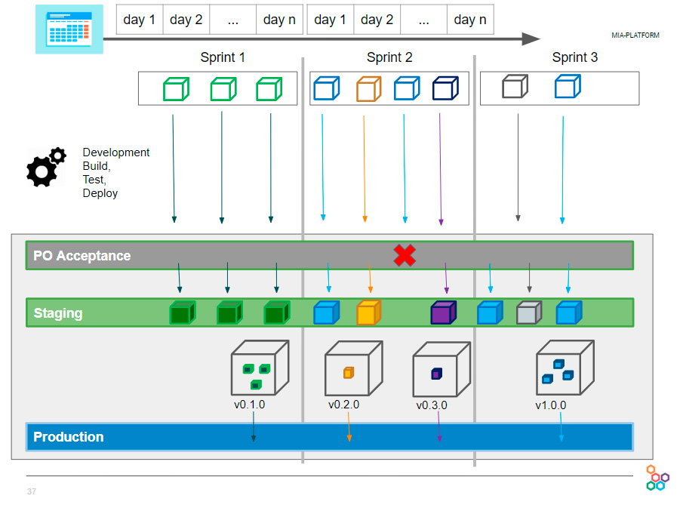Click the PO Acceptance bar label
This screenshot has width=683, height=508.
pos(82,256)
